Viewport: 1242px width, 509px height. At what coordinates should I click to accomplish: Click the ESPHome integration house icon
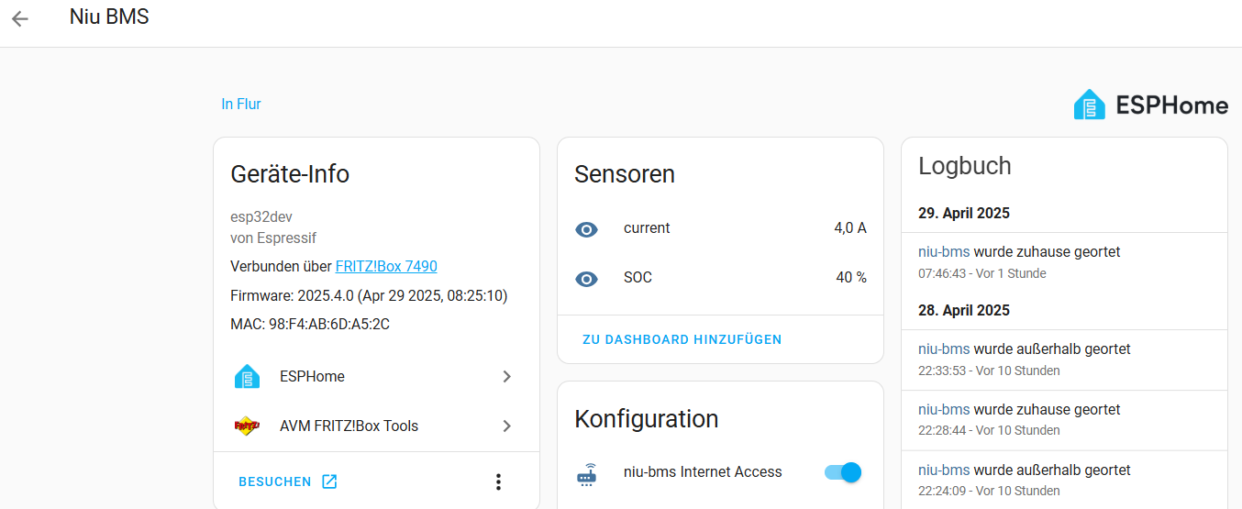(247, 377)
